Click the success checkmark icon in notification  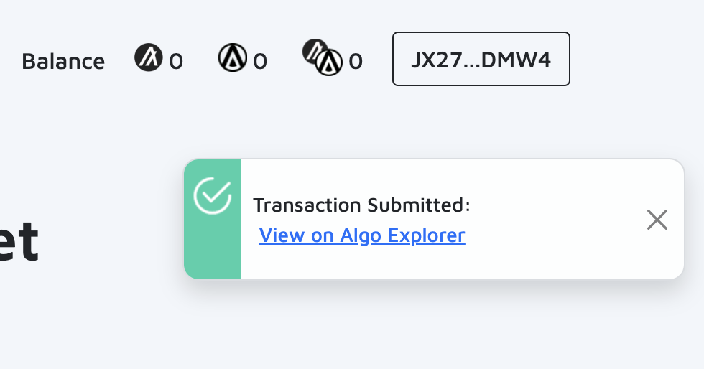pyautogui.click(x=213, y=195)
